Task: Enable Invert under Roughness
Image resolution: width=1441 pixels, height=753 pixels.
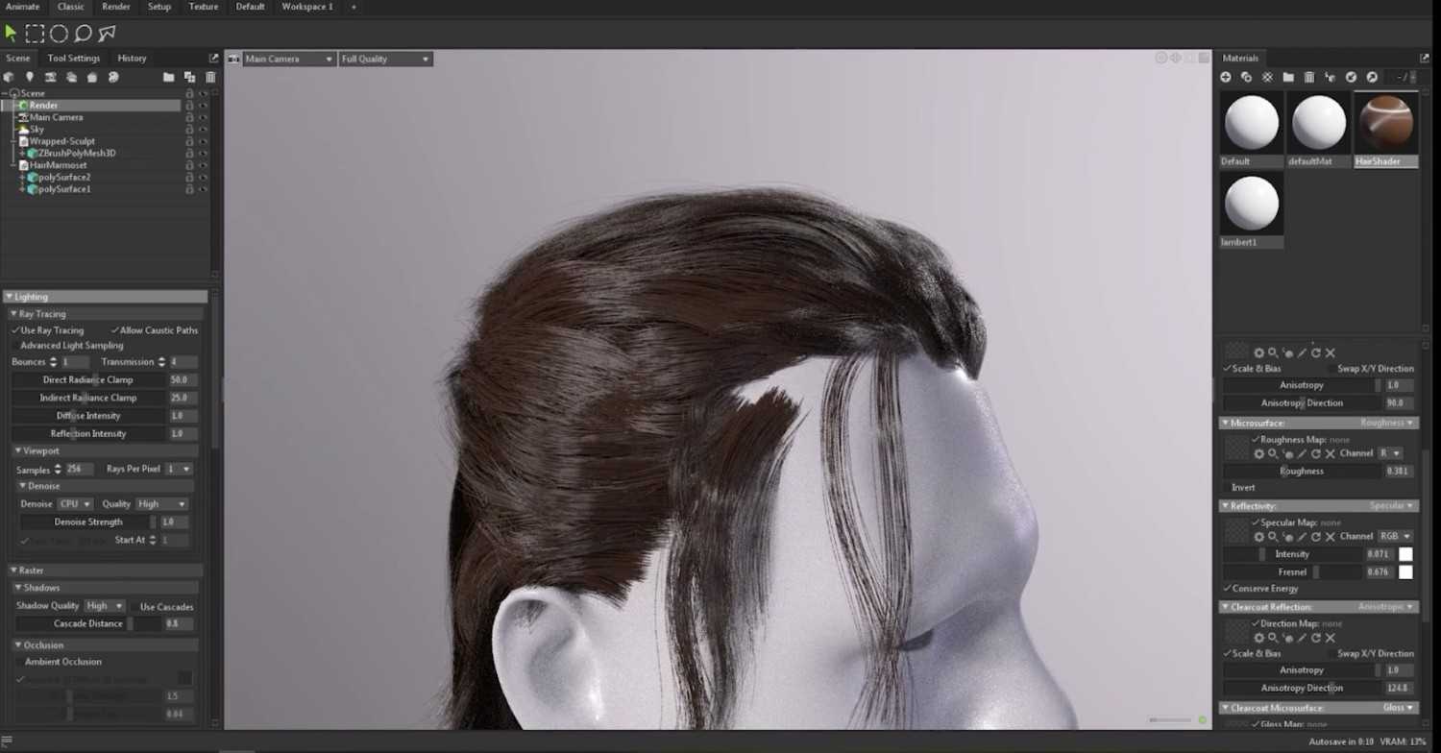Action: (x=1227, y=488)
